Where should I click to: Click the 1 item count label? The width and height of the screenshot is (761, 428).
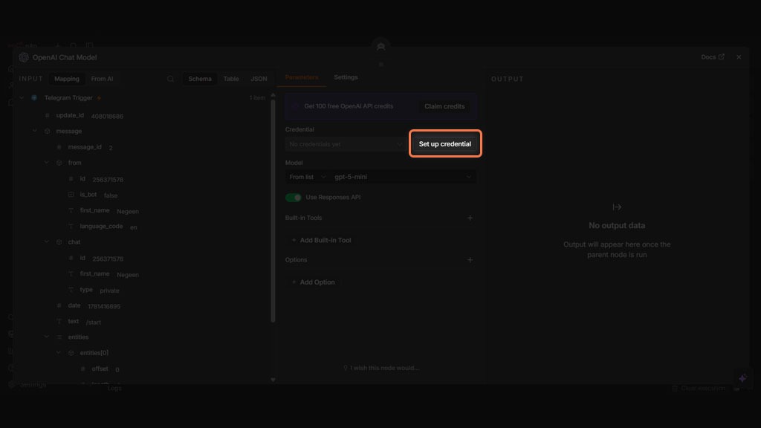point(257,98)
